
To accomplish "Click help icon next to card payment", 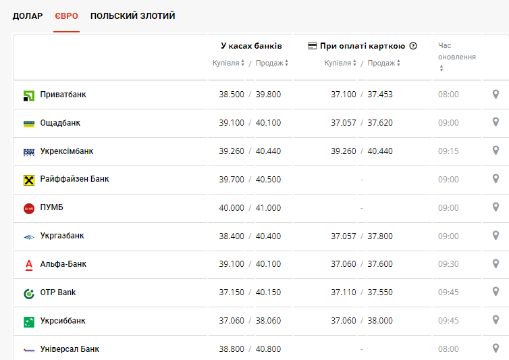I will coord(413,46).
